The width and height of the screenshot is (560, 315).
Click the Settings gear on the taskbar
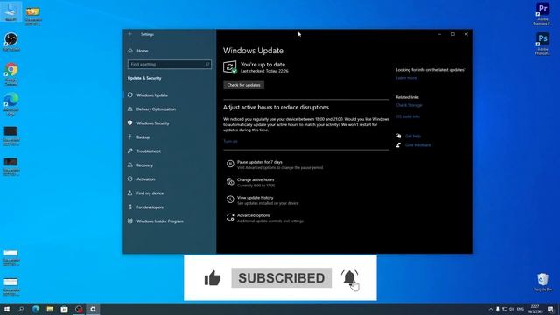[x=93, y=309]
